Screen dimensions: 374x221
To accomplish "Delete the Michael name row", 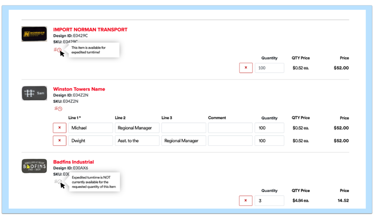I will point(60,128).
